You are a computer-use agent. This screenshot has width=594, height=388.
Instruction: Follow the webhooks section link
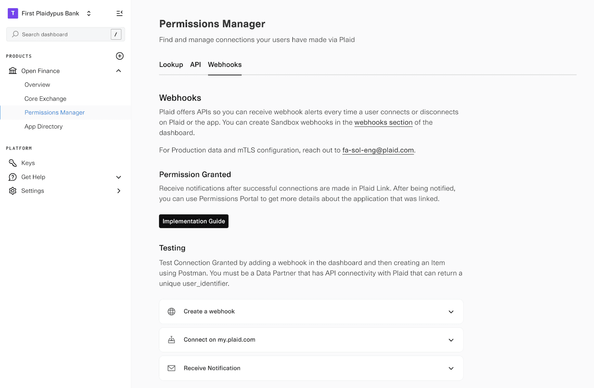point(384,123)
